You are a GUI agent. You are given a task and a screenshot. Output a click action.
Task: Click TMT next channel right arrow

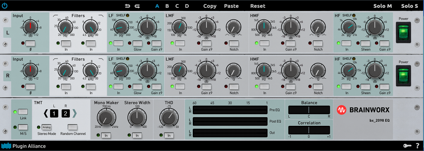pos(74,113)
